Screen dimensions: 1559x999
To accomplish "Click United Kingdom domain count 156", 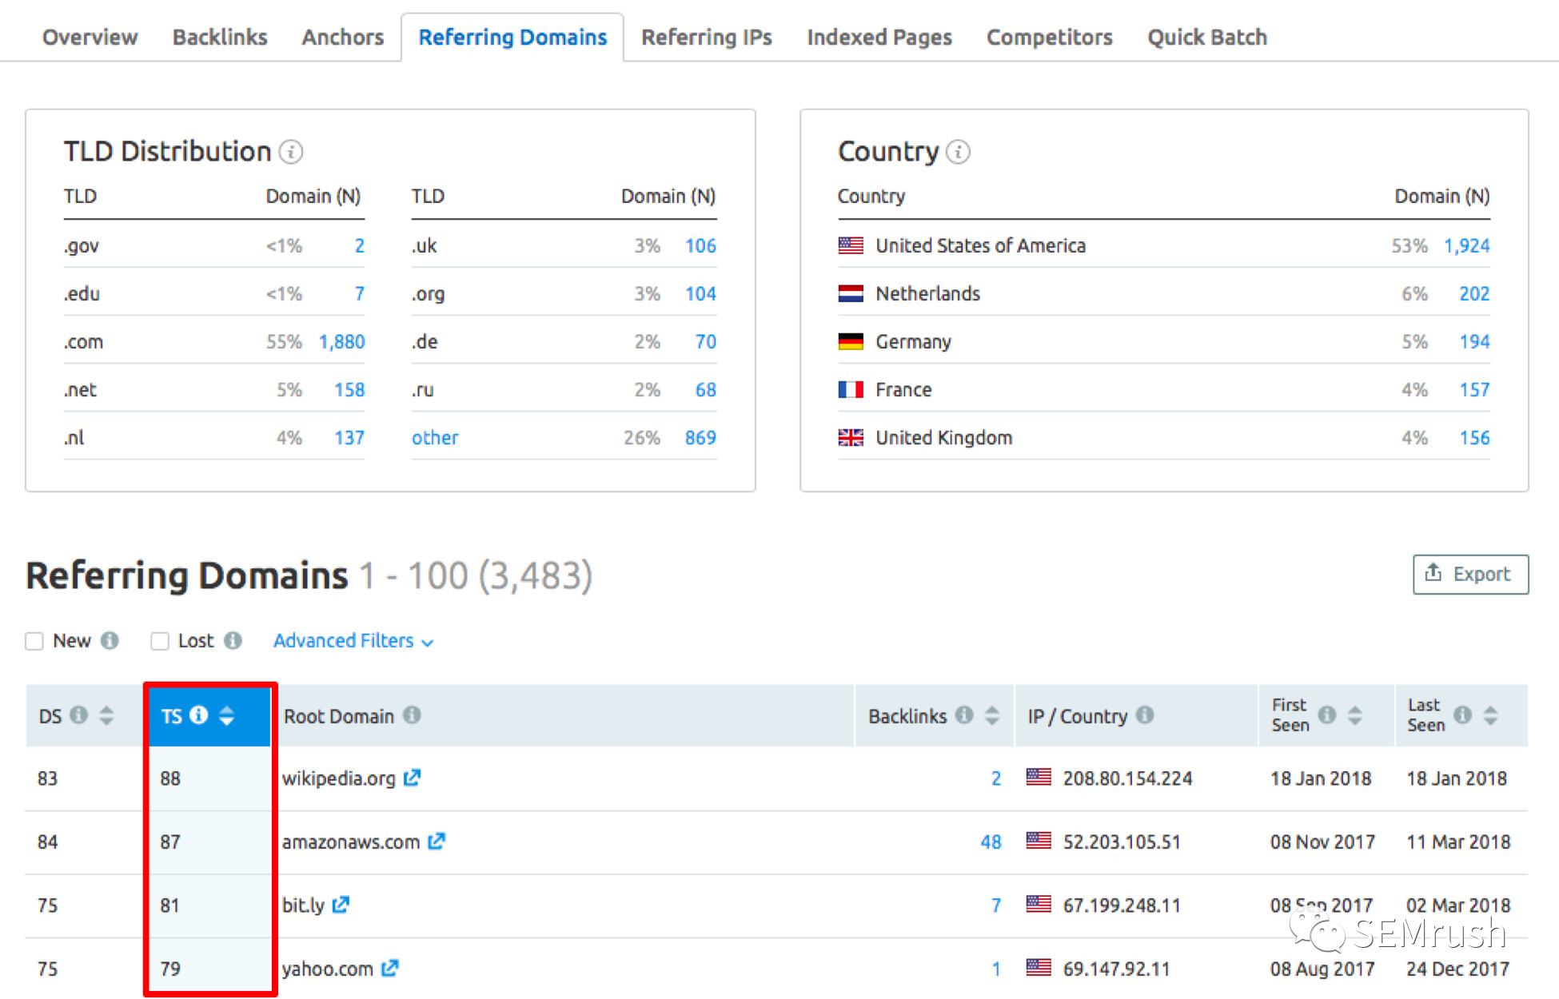I will click(x=1474, y=437).
